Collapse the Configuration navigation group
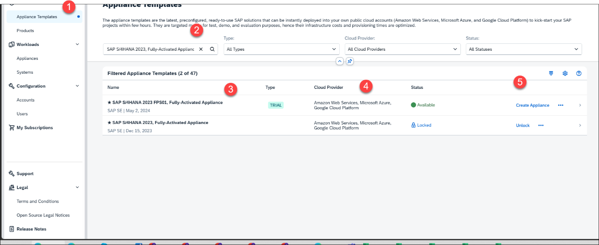 [x=77, y=86]
